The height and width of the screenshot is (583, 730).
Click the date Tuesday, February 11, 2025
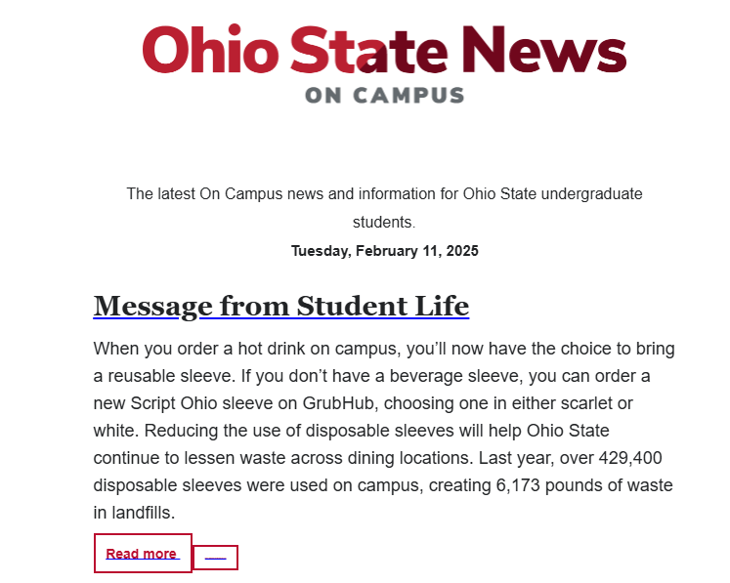[384, 251]
